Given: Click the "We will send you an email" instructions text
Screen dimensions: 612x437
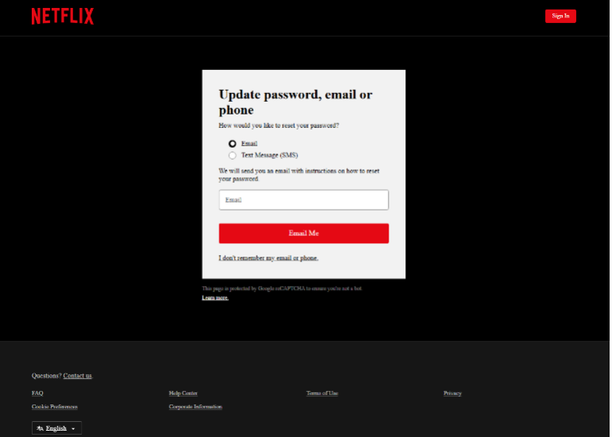Looking at the screenshot, I should [x=299, y=175].
